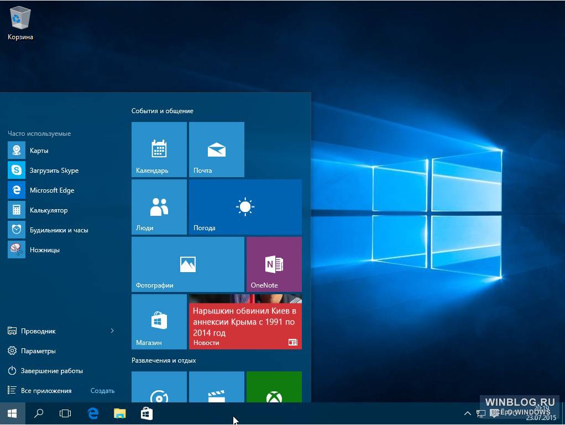Open the Groove music tile
This screenshot has height=425, width=565.
pos(159,387)
